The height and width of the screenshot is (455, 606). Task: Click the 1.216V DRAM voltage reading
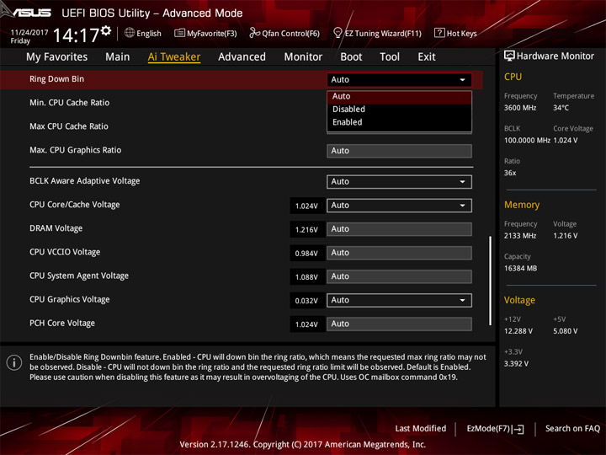(307, 229)
